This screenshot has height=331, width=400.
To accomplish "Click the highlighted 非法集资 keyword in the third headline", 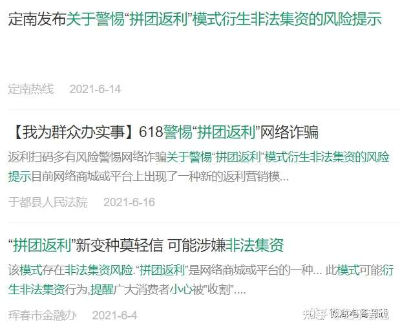I will point(255,245).
